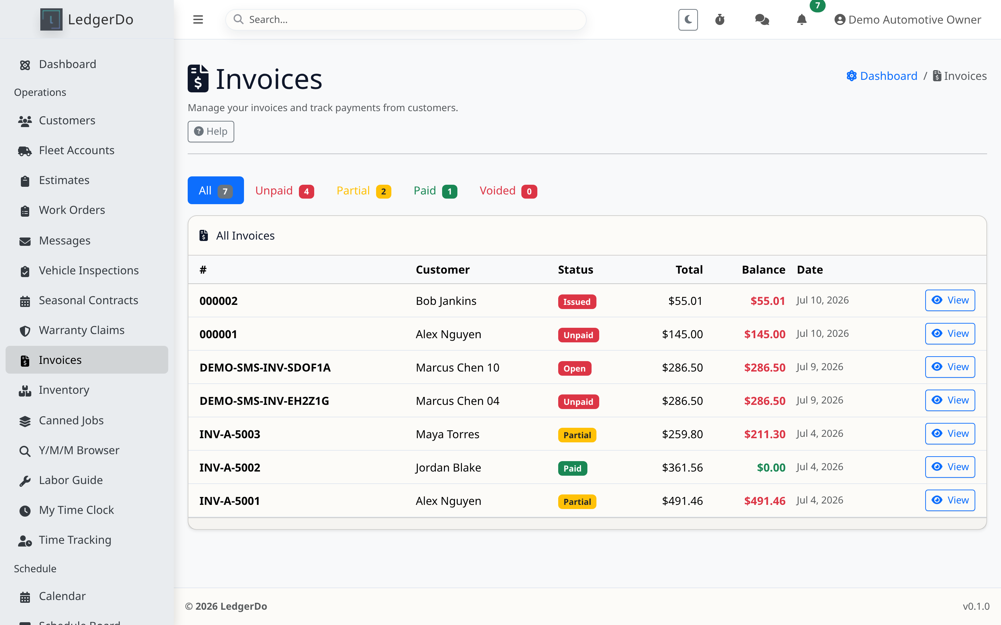The image size is (1001, 625).
Task: Go to Dashboard in sidebar
Action: click(87, 64)
